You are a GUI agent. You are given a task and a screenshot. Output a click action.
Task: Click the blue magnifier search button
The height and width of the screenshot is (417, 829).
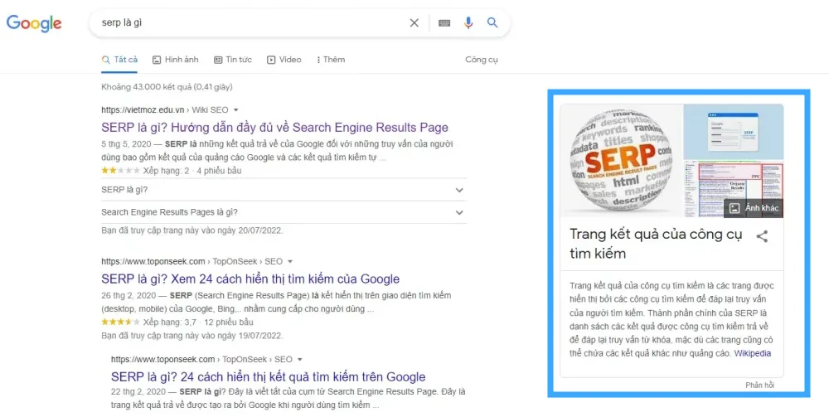click(492, 23)
